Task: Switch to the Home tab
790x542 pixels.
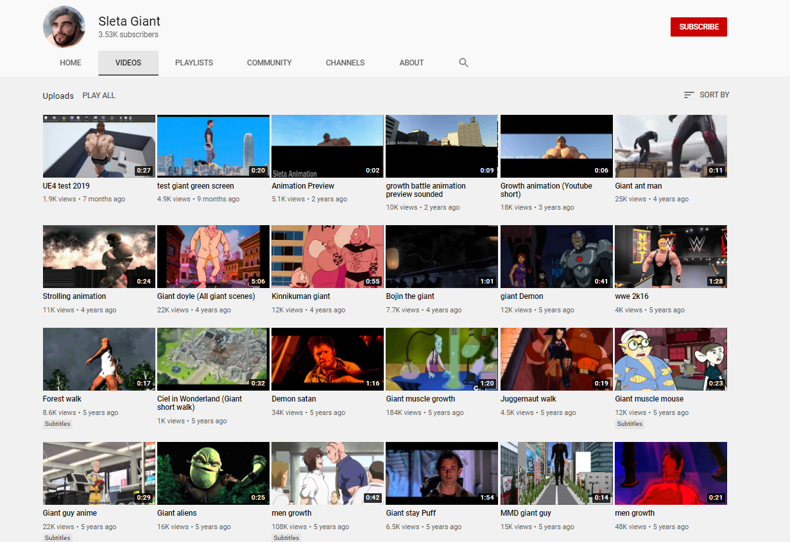Action: tap(71, 63)
